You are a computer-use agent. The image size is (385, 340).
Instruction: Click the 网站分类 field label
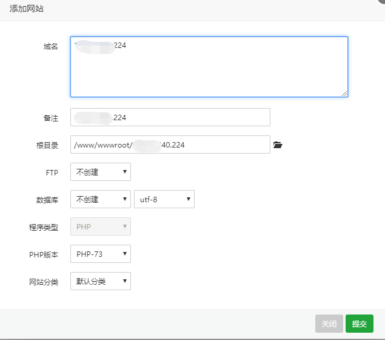43,282
